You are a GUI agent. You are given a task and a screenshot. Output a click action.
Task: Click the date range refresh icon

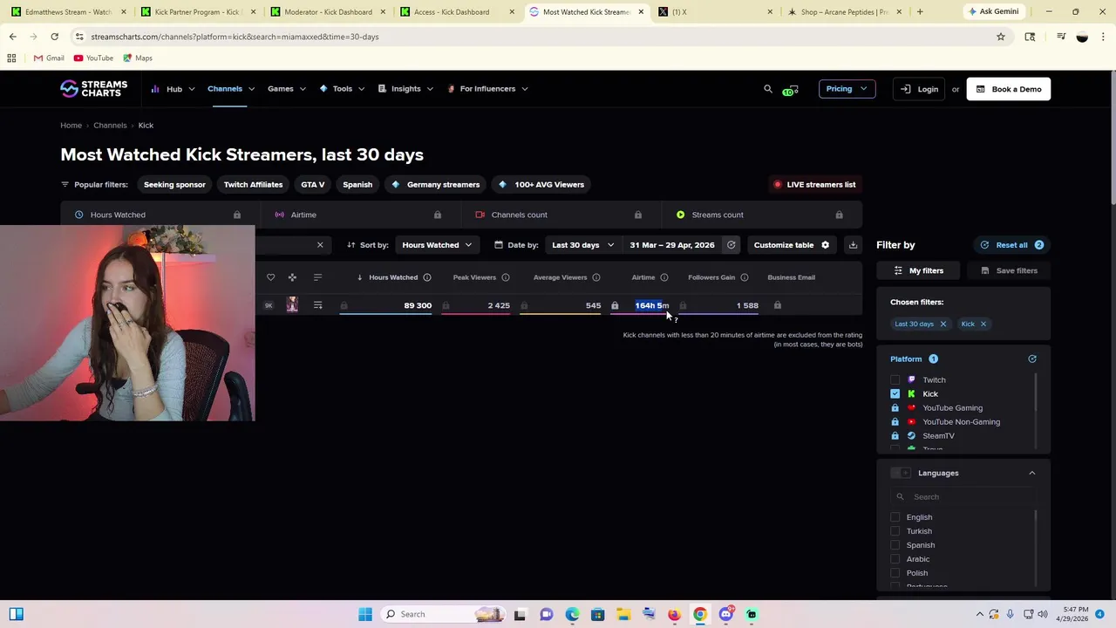[732, 245]
